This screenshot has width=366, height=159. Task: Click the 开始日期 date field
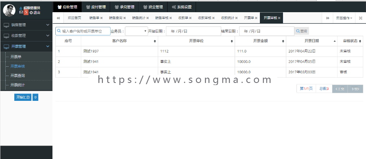coord(194,31)
